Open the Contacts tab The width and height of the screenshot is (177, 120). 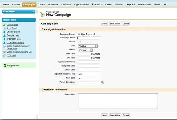(66, 5)
